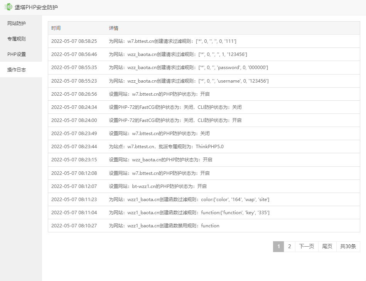This screenshot has width=366, height=281.
Task: Open the 网站防护 sidebar tab
Action: 21,24
